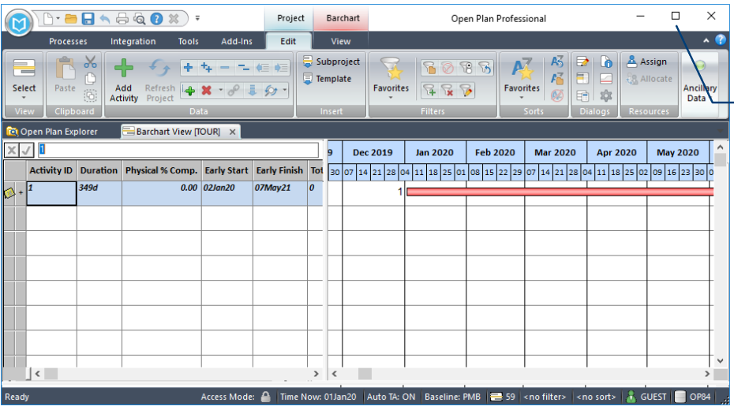Click the Subproject insert button
This screenshot has height=410, width=734.
(x=331, y=61)
